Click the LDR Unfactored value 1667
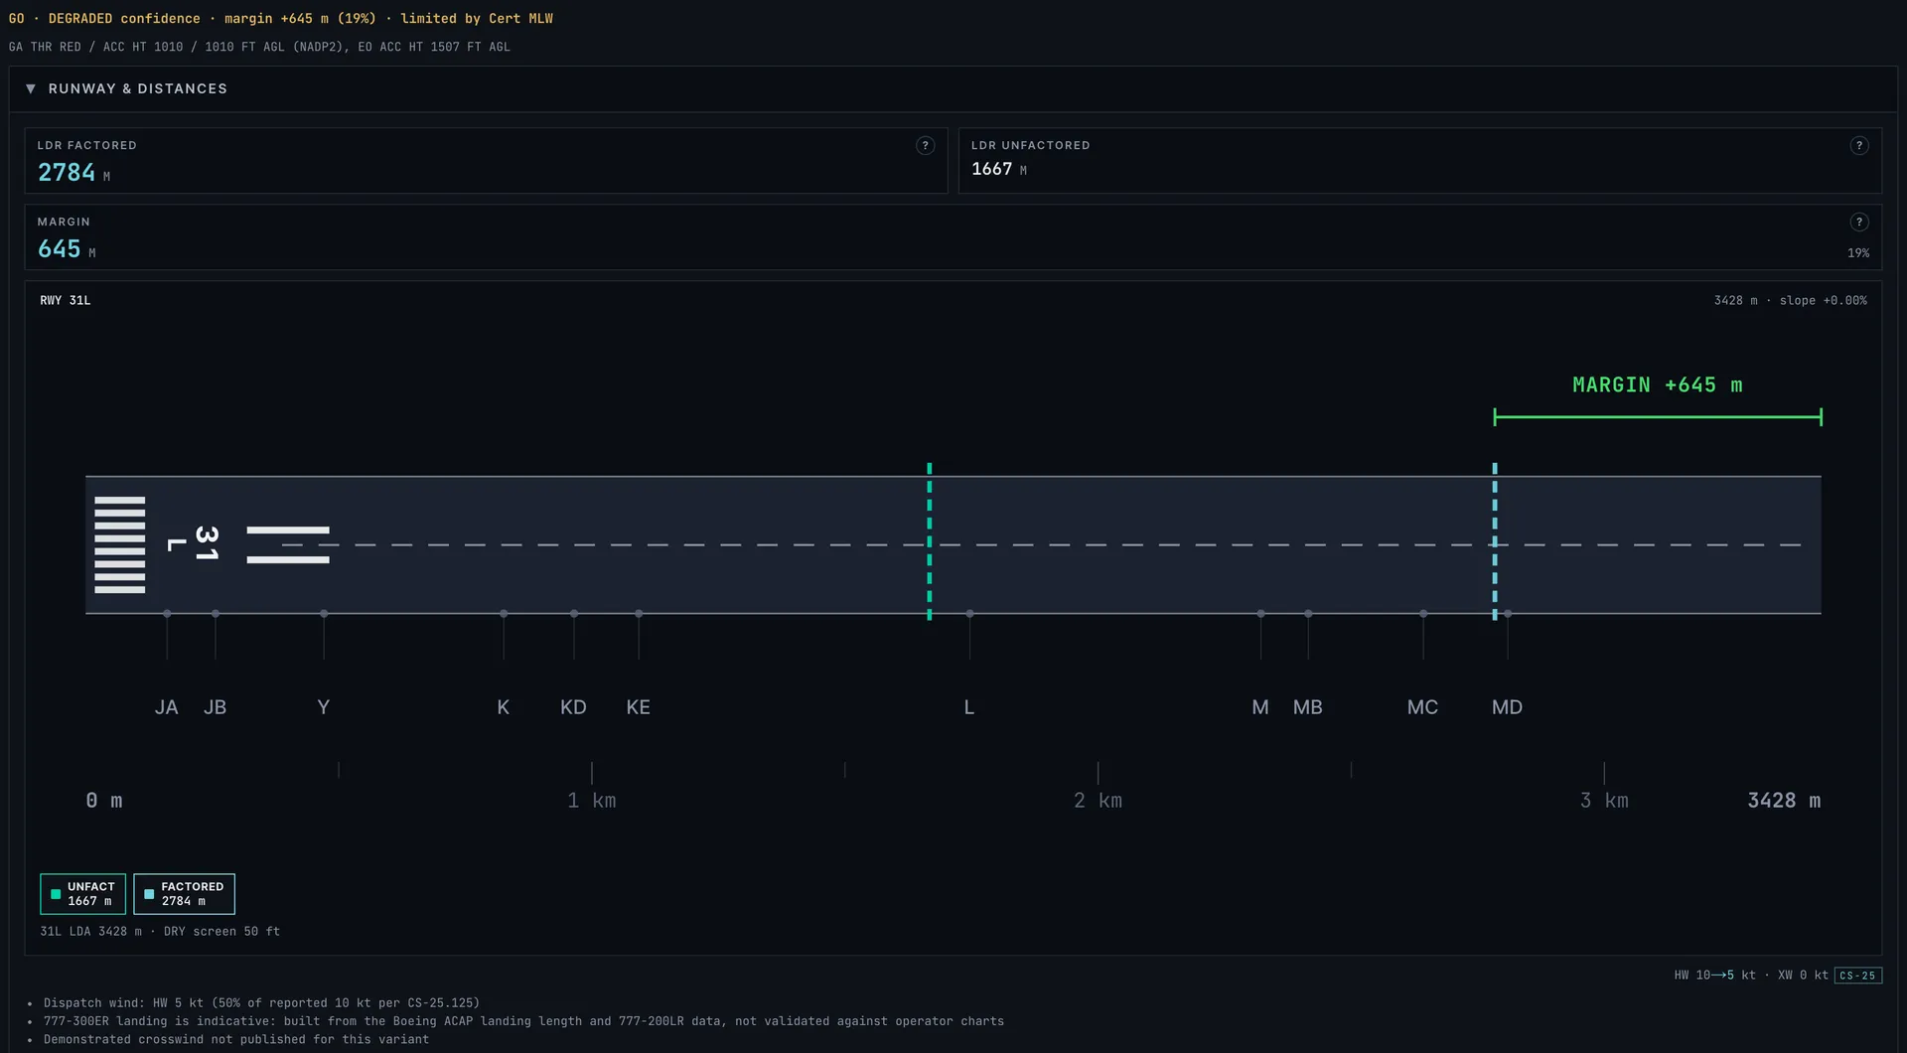This screenshot has width=1907, height=1053. pos(992,170)
